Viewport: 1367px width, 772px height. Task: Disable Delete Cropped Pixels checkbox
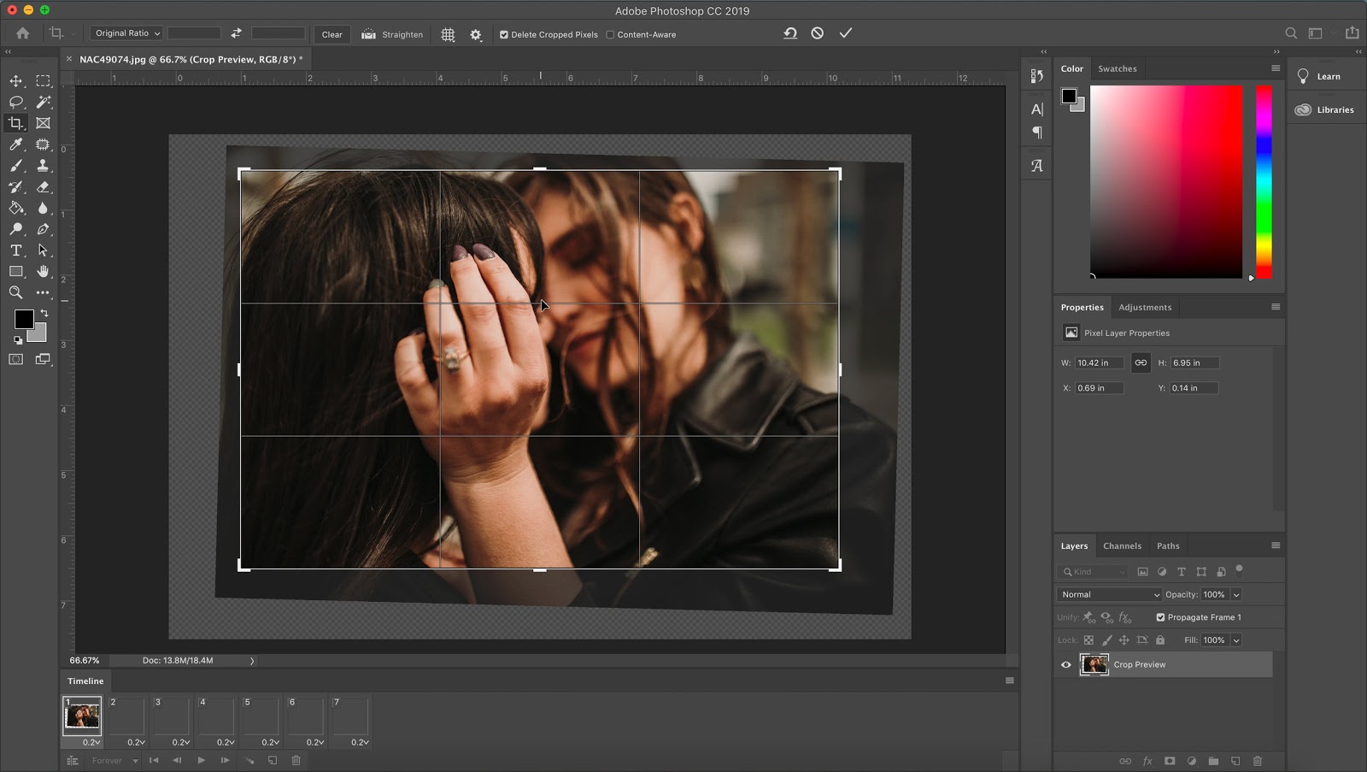click(504, 35)
